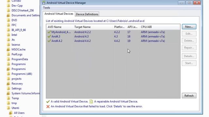
Task: Click the New... button
Action: (189, 27)
